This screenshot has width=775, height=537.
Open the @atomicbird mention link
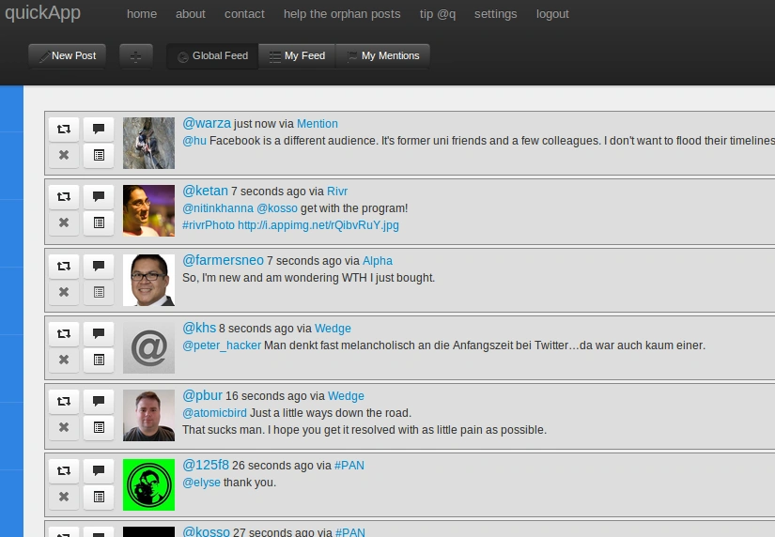click(214, 413)
